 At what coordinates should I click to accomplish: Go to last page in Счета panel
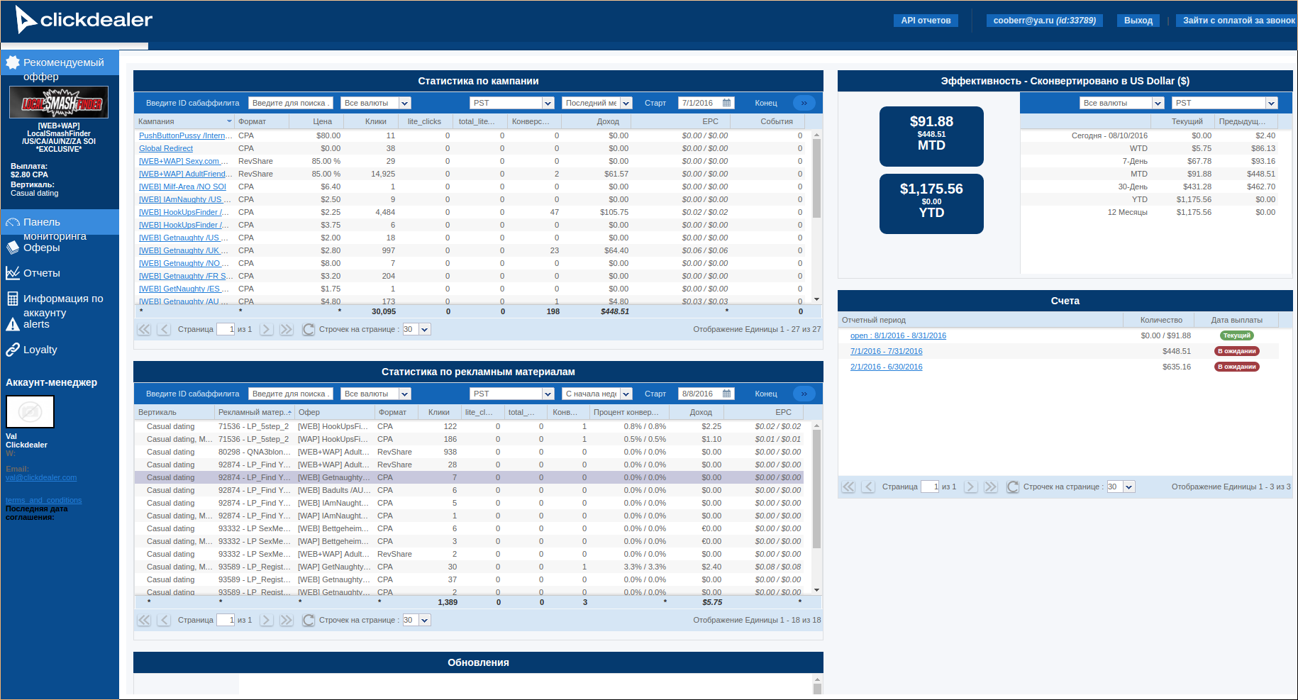[x=990, y=487]
